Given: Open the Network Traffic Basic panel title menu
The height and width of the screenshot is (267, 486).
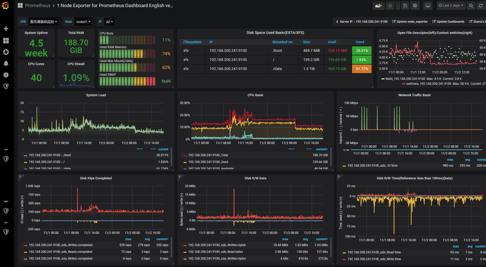Looking at the screenshot, I should pyautogui.click(x=414, y=95).
